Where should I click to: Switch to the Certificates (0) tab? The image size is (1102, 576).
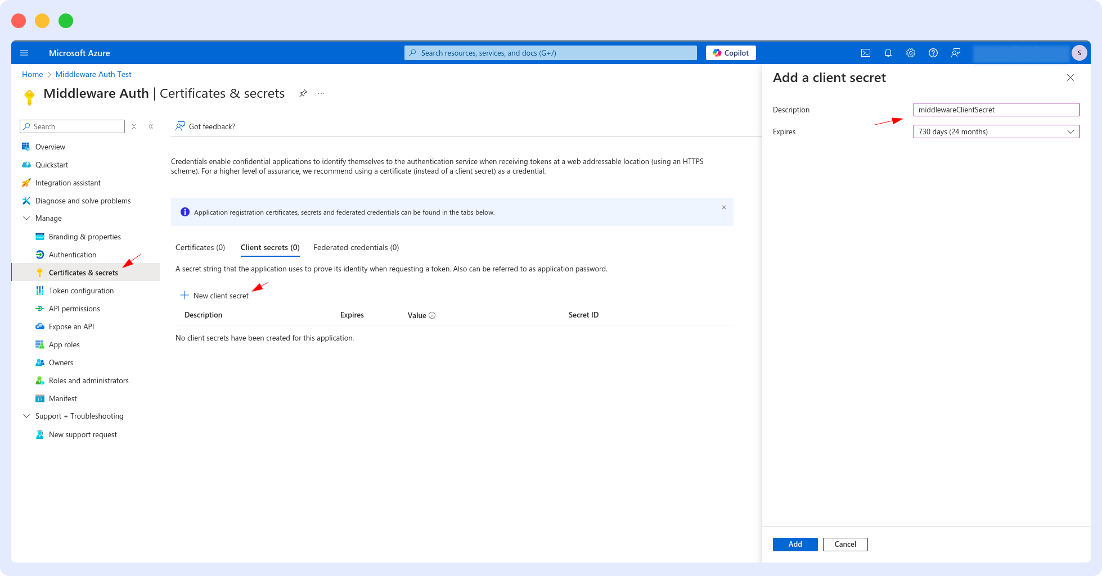pos(200,247)
